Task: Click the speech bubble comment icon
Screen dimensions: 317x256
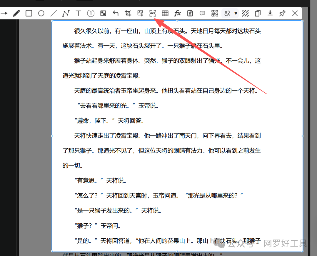Action: click(202, 13)
